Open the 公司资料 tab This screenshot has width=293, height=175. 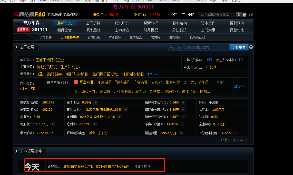93,23
